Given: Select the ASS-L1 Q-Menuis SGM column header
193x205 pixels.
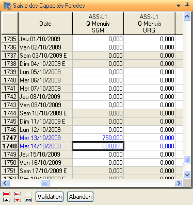Looking at the screenshot, I should click(98, 24).
